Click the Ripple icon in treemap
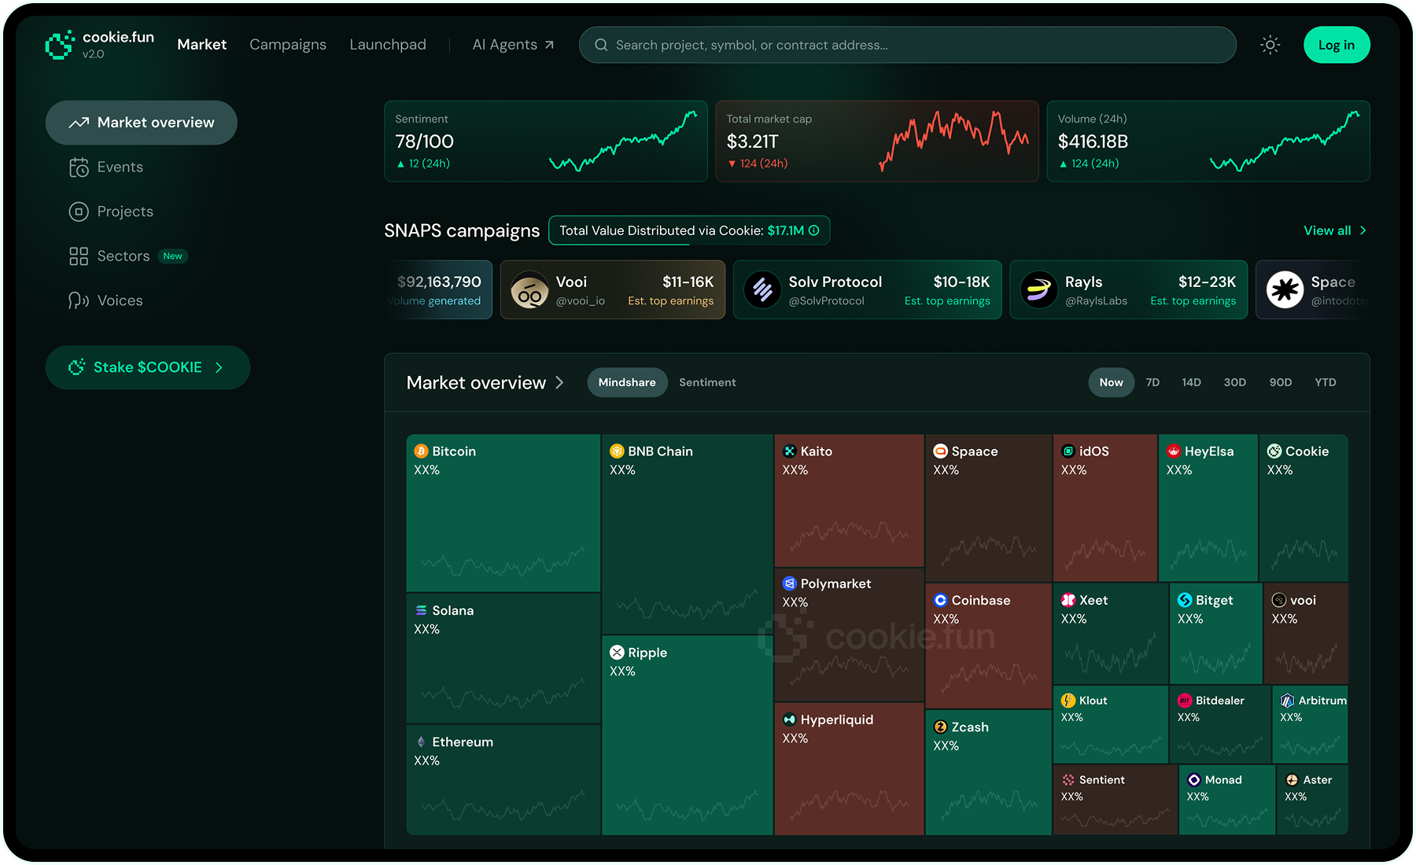This screenshot has height=865, width=1416. [617, 653]
